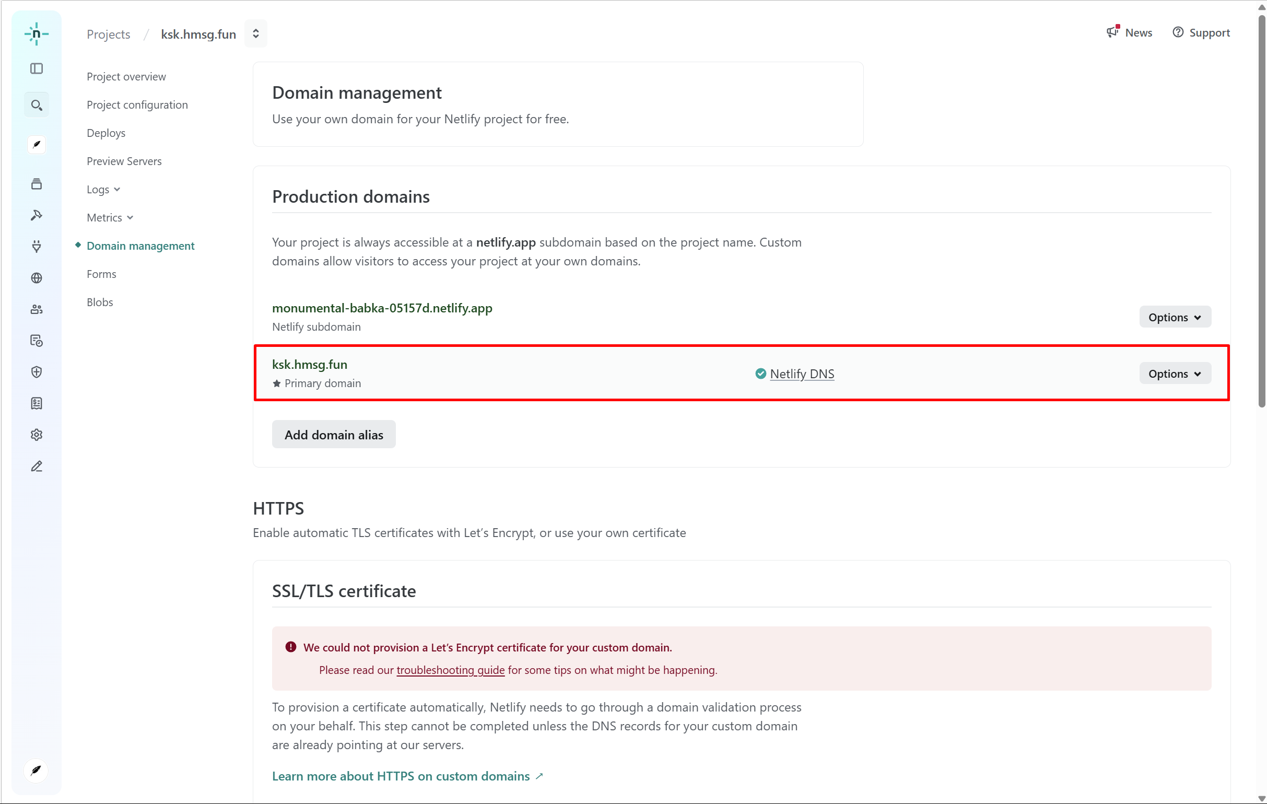Open the ksk.hmsg.fun project switcher
1267x804 pixels.
(x=256, y=33)
